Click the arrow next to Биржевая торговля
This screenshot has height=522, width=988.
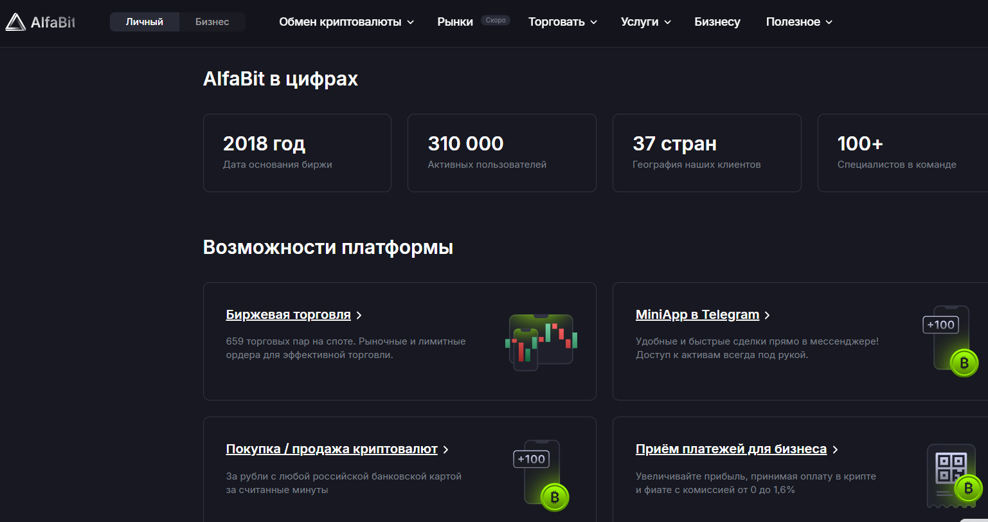click(359, 315)
